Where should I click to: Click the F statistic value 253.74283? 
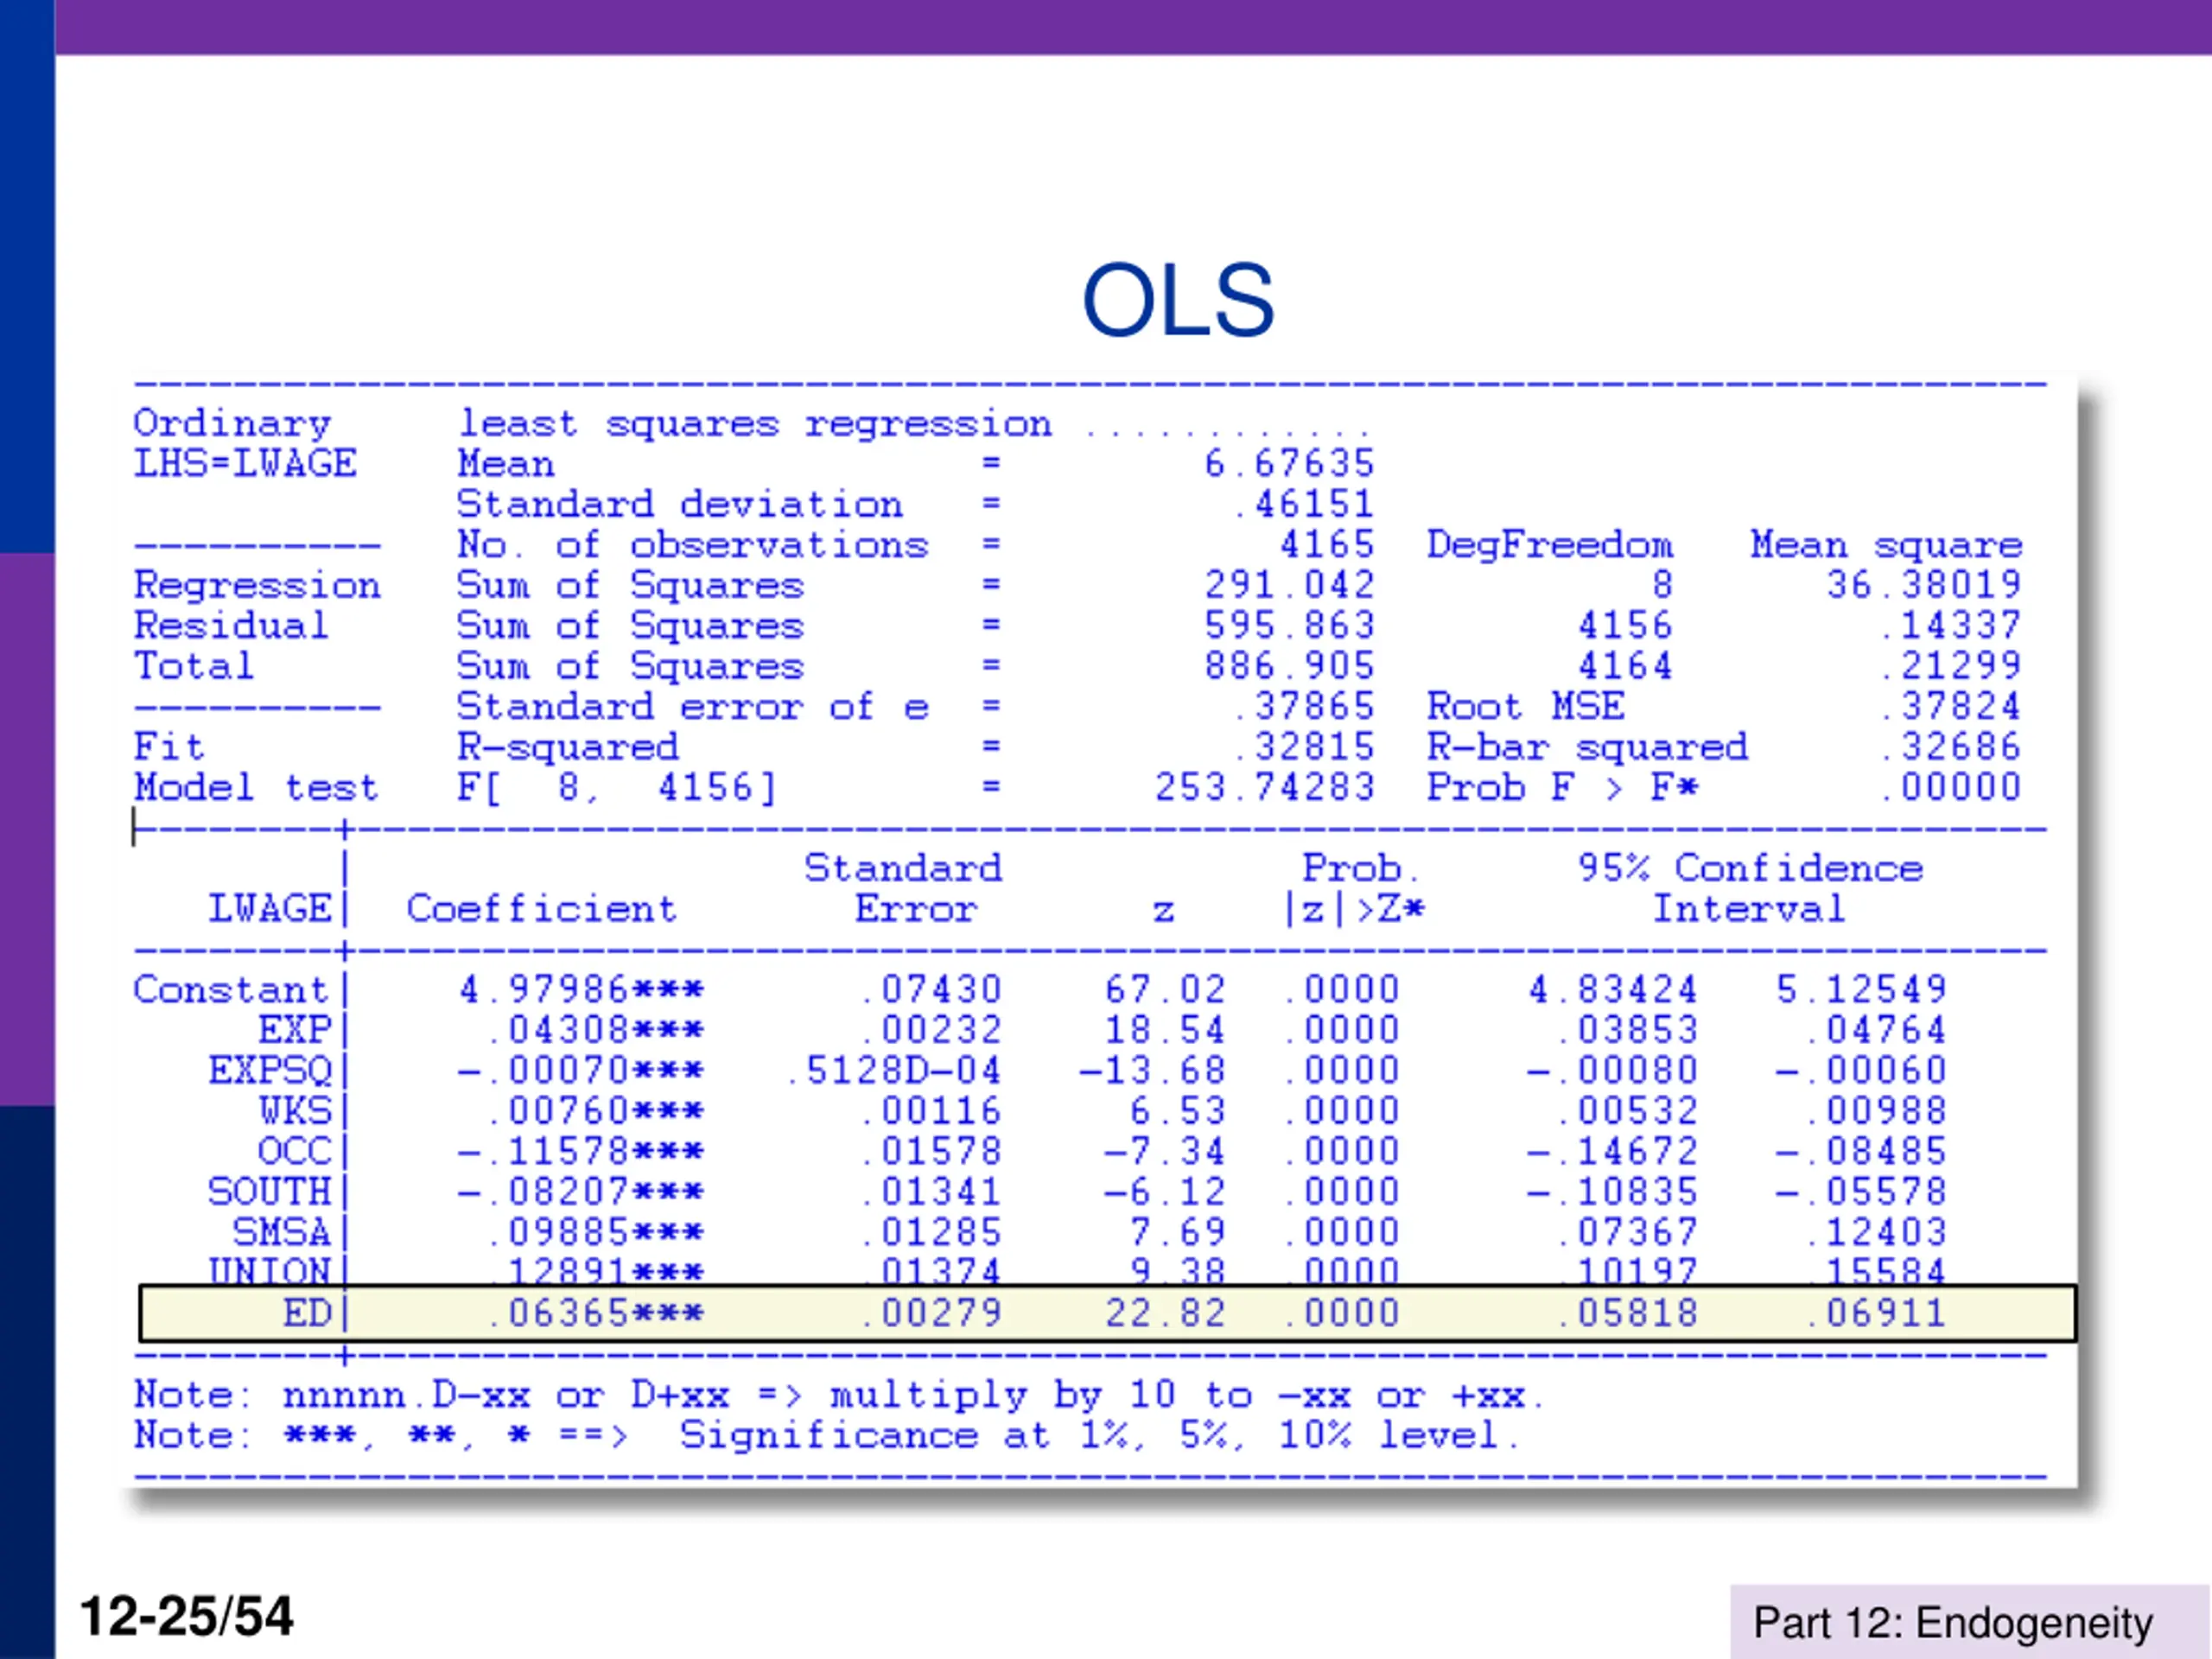coord(1264,788)
